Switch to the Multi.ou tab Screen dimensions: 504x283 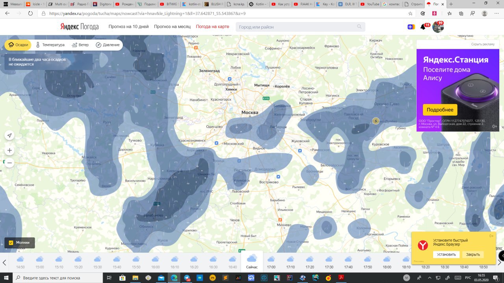point(57,4)
